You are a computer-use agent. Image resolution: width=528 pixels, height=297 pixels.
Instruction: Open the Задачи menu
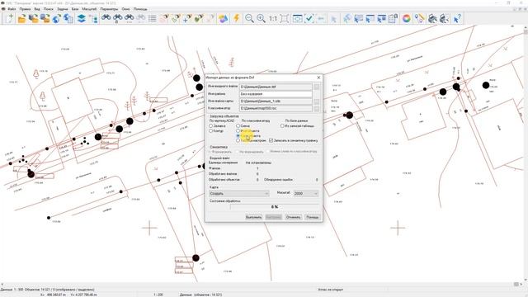tap(63, 9)
